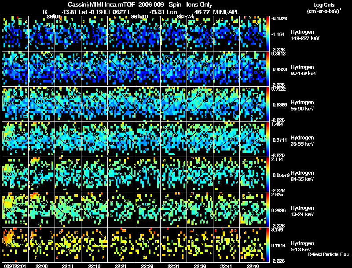Click the '0.9323' colorbar value
Screen dimensions: 352x268
[x=279, y=70]
